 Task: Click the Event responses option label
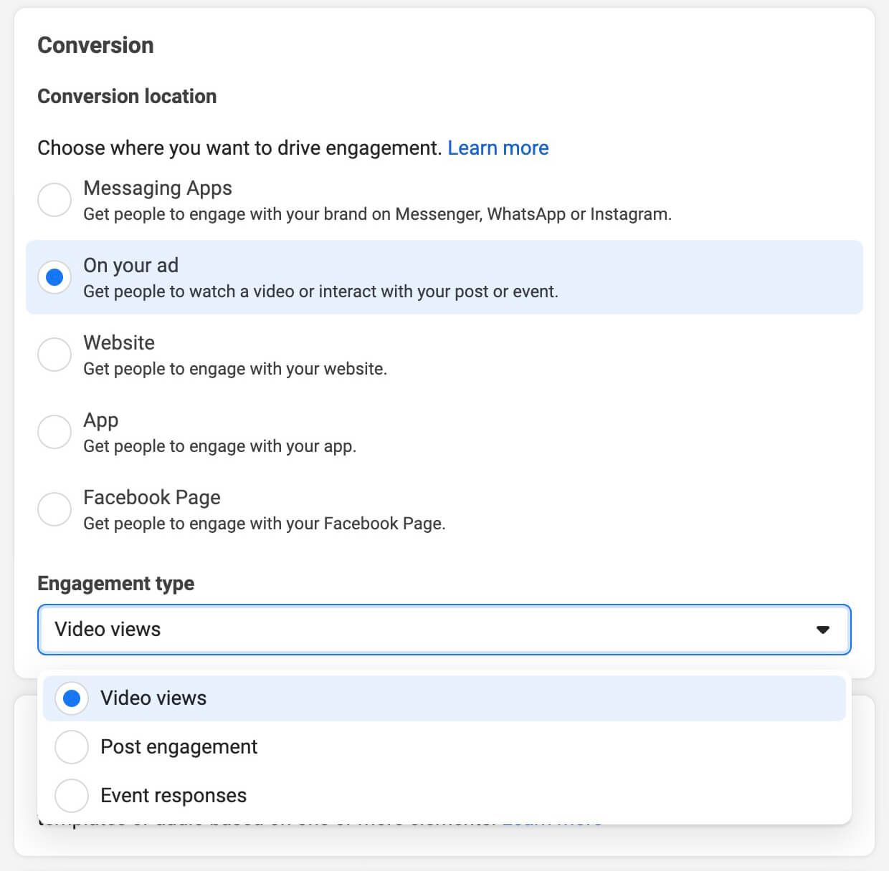coord(173,796)
